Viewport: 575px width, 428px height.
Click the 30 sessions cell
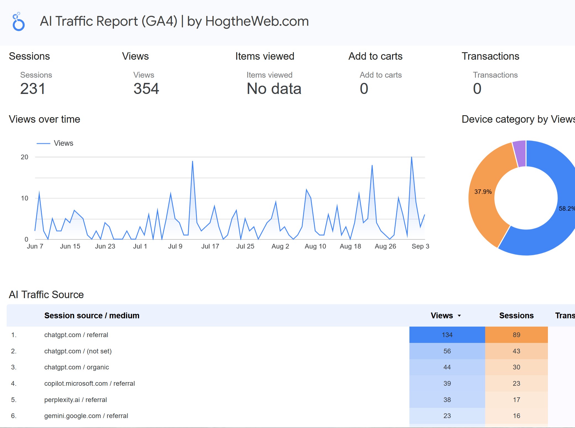(516, 367)
